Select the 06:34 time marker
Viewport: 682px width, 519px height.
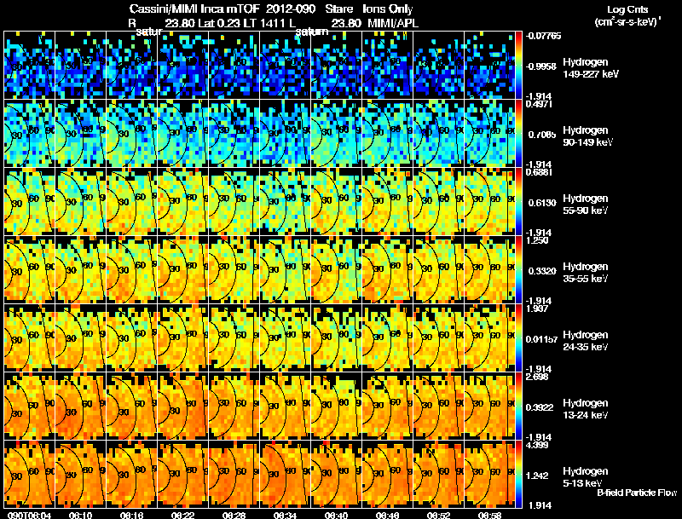[285, 515]
